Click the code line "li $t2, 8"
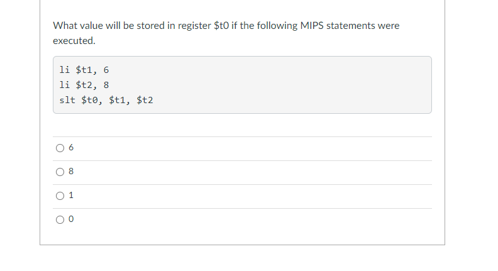Image resolution: width=498 pixels, height=271 pixels. pyautogui.click(x=84, y=85)
